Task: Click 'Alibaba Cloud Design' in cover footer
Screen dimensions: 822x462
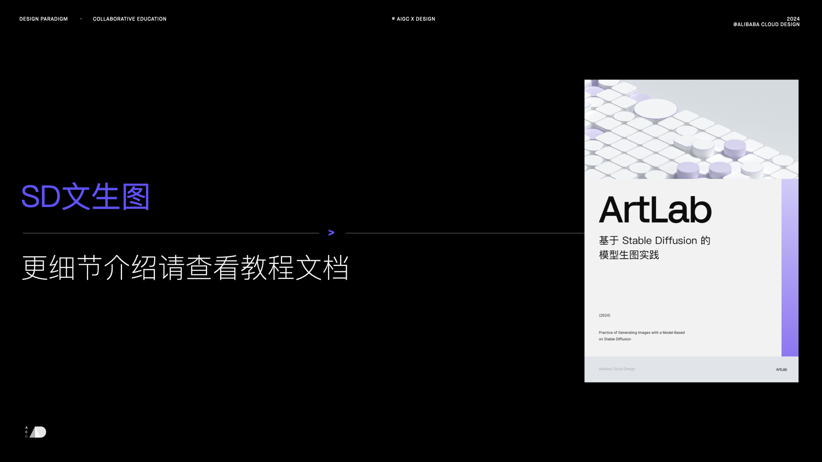Action: tap(617, 369)
